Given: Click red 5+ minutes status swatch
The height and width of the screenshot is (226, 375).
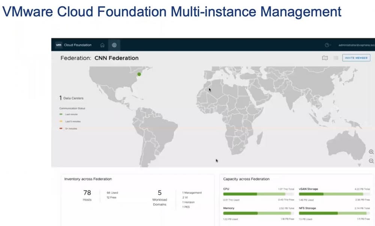Looking at the screenshot, I should click(61, 128).
